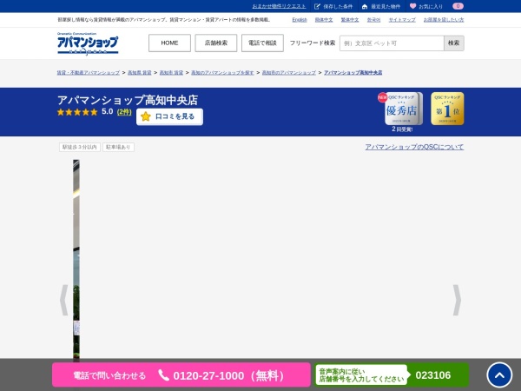
Task: Click the green 店舗番号 023106 banner
Action: coord(392,375)
